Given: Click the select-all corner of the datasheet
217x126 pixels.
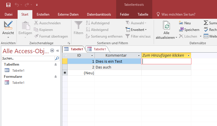Looking at the screenshot, I should (x=65, y=55).
